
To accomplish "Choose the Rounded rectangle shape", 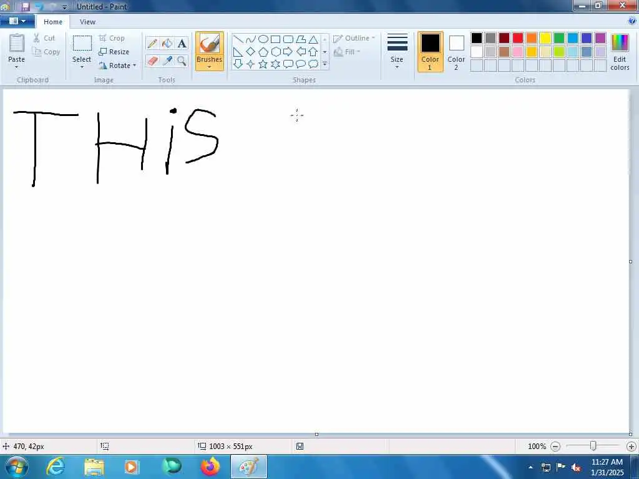I will coord(288,39).
